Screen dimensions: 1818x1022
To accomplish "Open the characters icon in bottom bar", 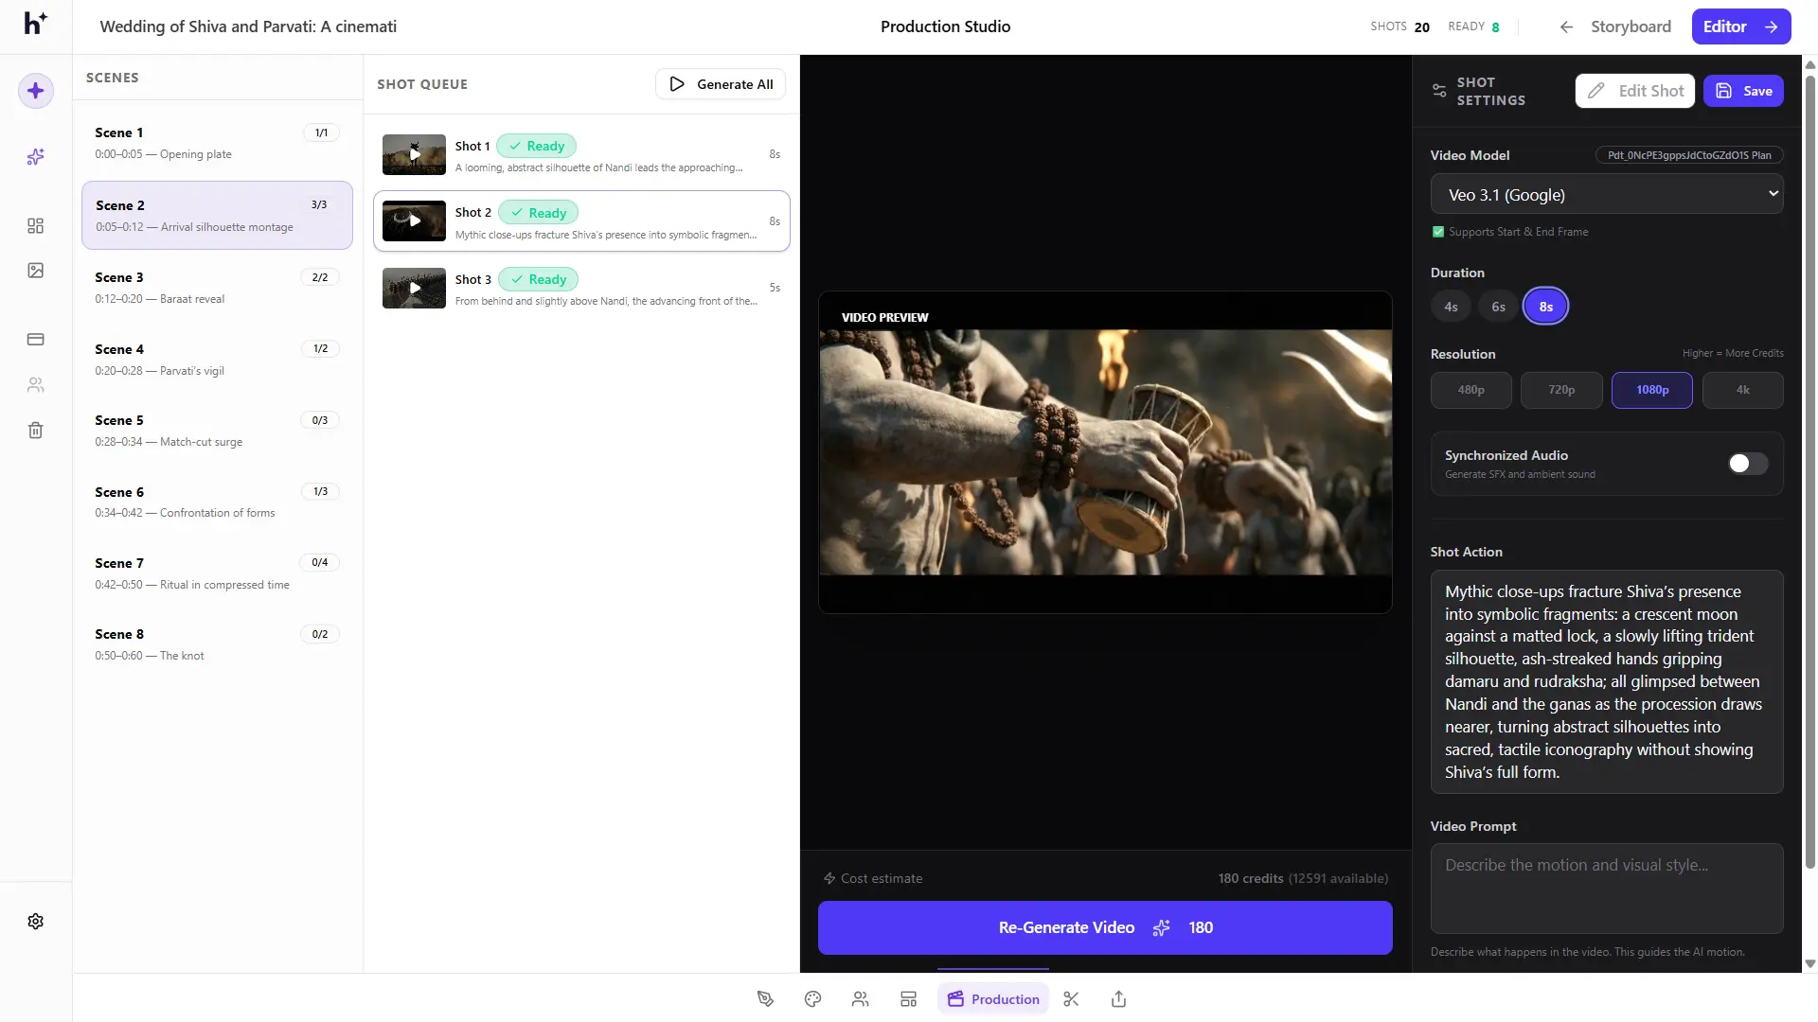I will tap(860, 999).
